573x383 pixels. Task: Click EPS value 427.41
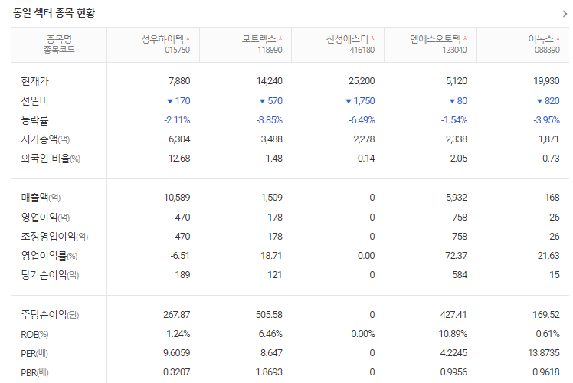(x=453, y=315)
